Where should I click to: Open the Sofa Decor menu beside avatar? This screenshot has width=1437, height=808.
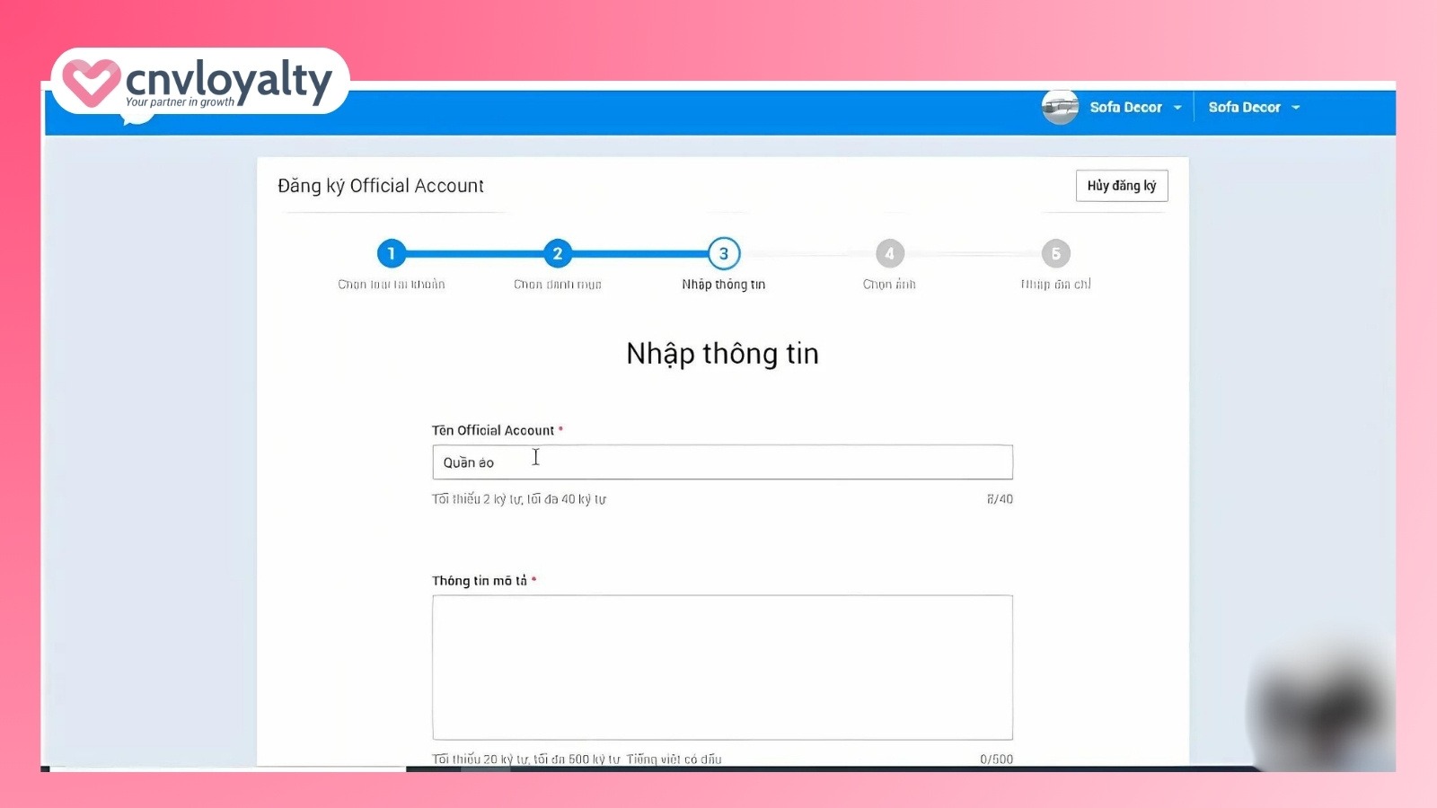click(1125, 108)
